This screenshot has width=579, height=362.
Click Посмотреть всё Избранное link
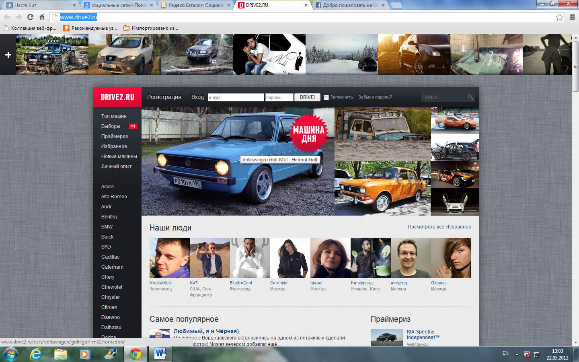(439, 227)
